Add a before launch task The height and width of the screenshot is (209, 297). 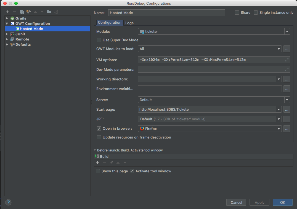[97, 163]
